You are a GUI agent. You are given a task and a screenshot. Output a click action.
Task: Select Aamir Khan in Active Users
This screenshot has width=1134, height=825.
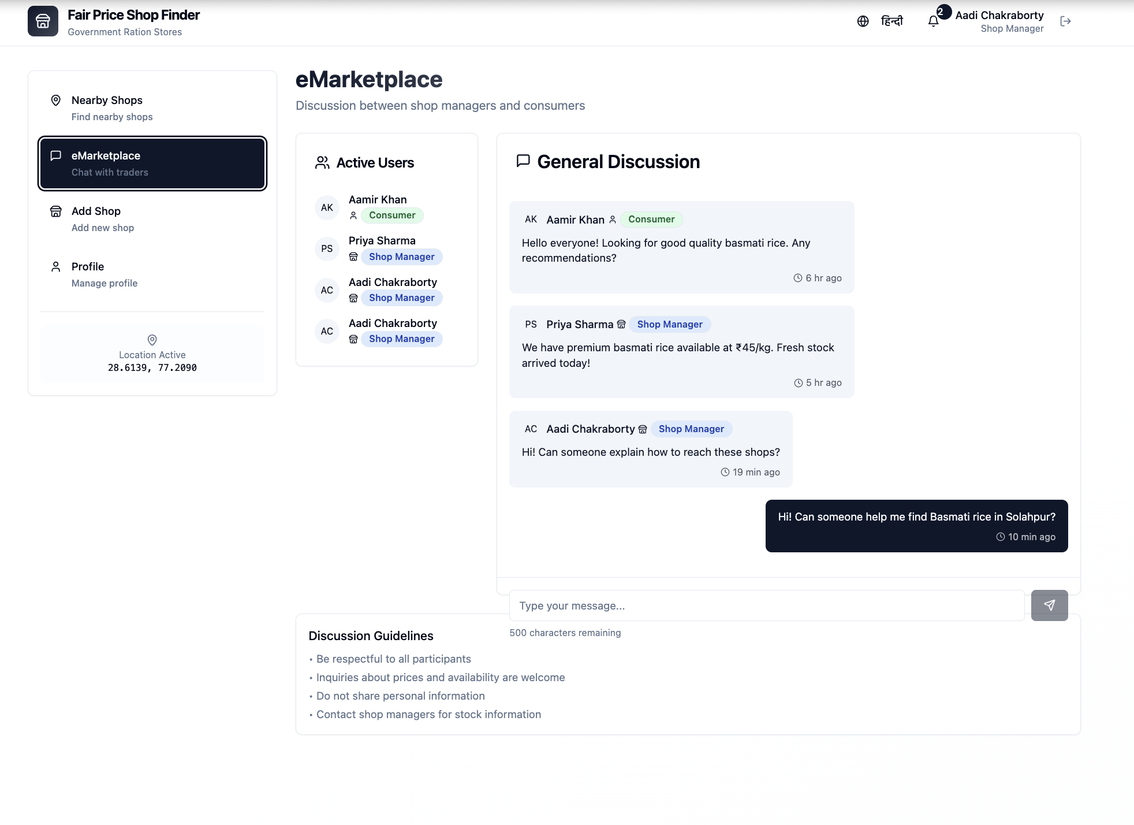378,200
